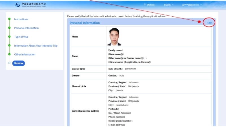226x127 pixels.
Task: Click the empty circle marker beside Review
Action: click(9, 63)
